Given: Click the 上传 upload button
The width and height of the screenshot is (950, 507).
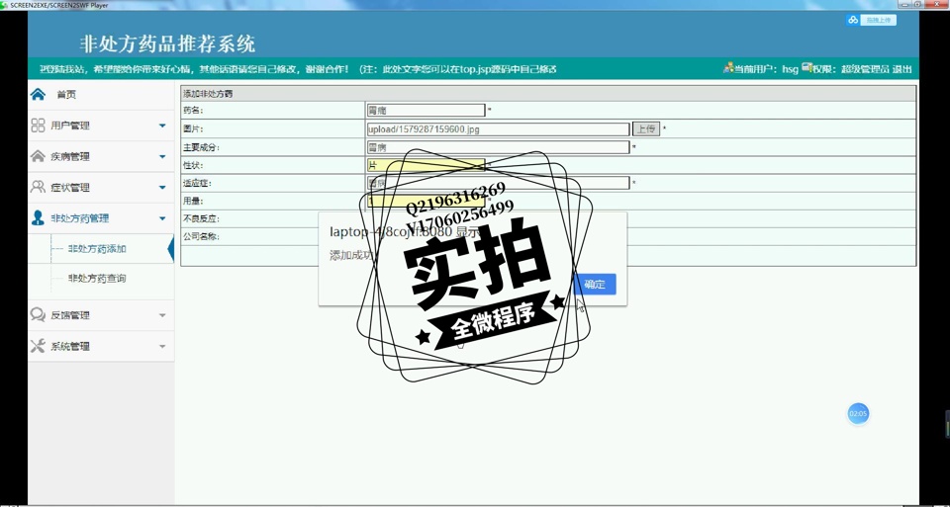Looking at the screenshot, I should pyautogui.click(x=645, y=129).
